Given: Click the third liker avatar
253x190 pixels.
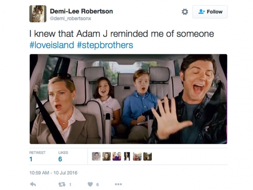Looking at the screenshot, I should 117,156.
